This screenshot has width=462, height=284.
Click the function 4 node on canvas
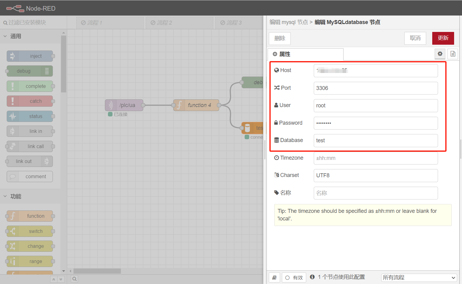pos(196,105)
